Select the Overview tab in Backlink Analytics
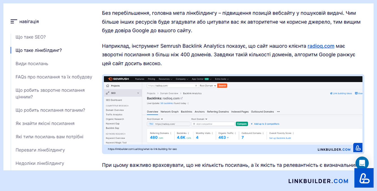 (152, 112)
